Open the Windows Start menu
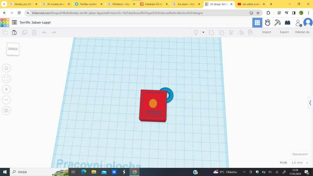The width and height of the screenshot is (313, 176). click(x=5, y=172)
